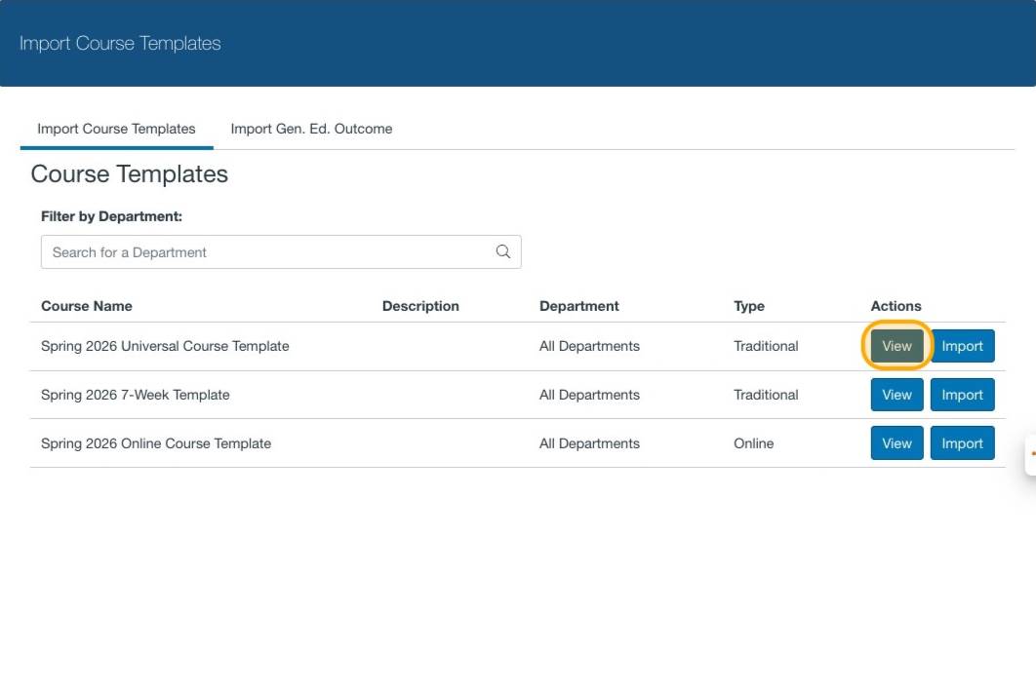Focus the Search for a Department field
The height and width of the screenshot is (690, 1036).
(x=268, y=251)
